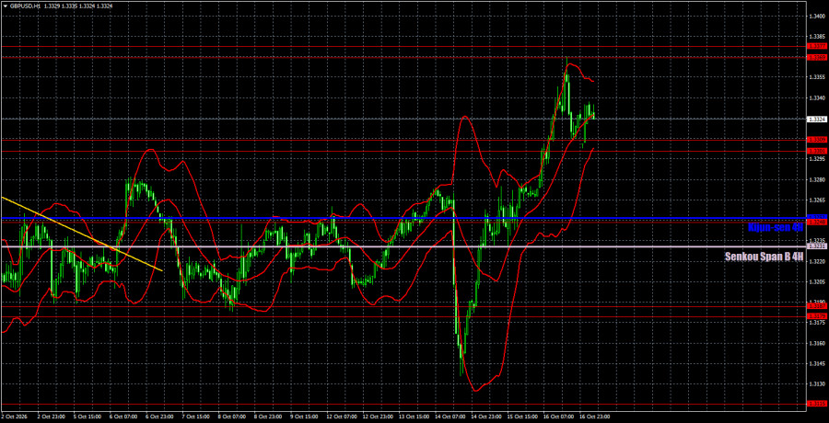Click the GBPUSD,H1 chart title dropdown triangle
The image size is (829, 423).
click(5, 6)
